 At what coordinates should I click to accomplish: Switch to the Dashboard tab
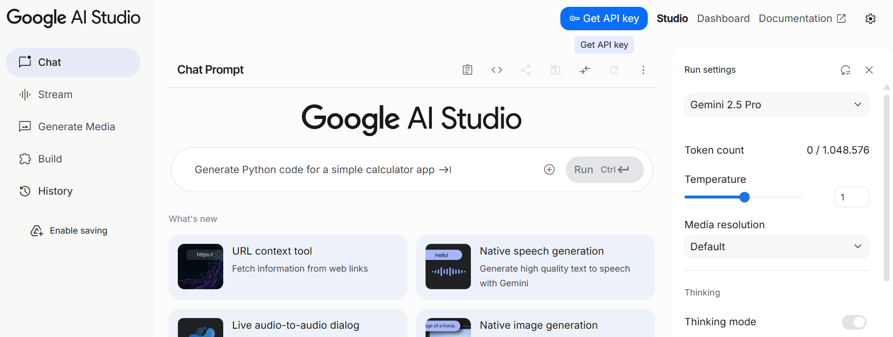tap(723, 19)
